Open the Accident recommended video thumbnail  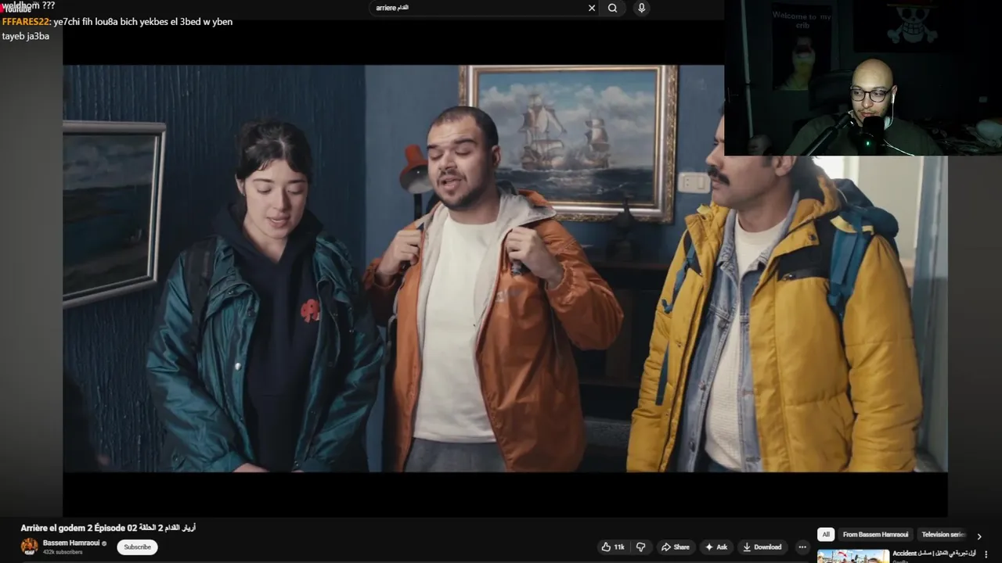click(x=853, y=556)
